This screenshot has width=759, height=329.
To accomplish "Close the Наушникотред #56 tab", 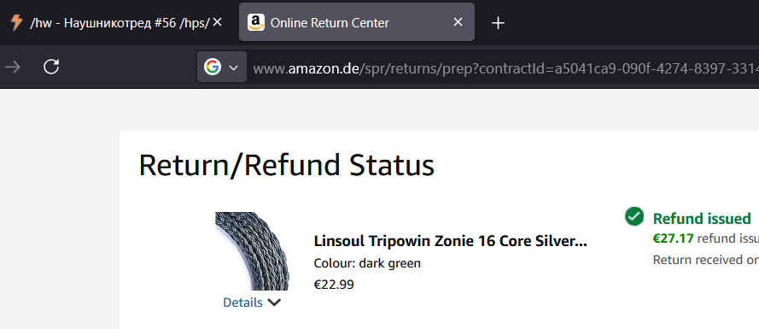I will [218, 22].
